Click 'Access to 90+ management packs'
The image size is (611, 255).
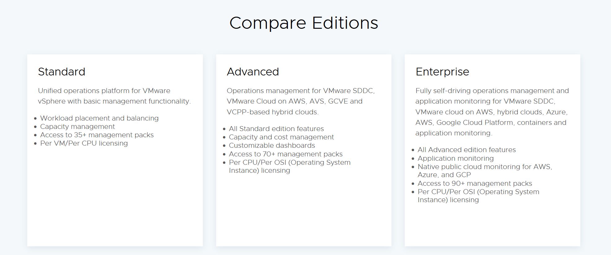click(475, 183)
